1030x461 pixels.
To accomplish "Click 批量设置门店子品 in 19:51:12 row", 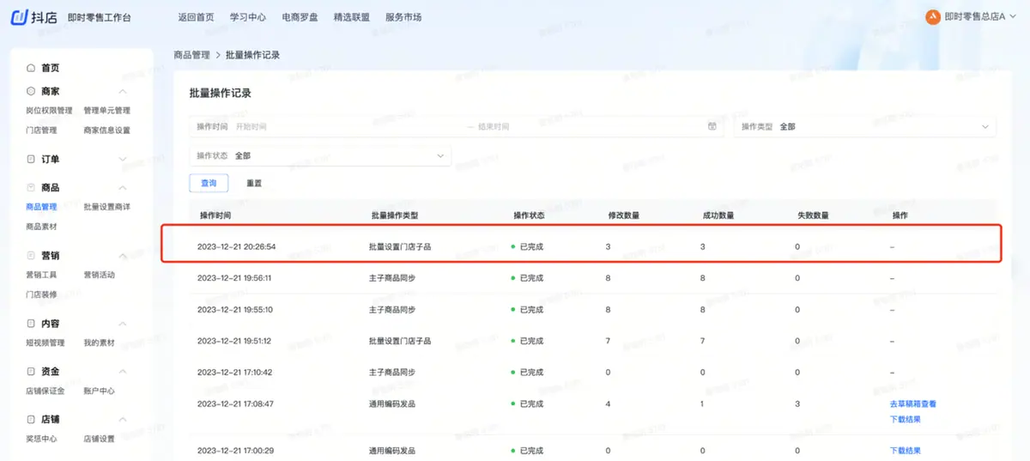I will (x=400, y=341).
